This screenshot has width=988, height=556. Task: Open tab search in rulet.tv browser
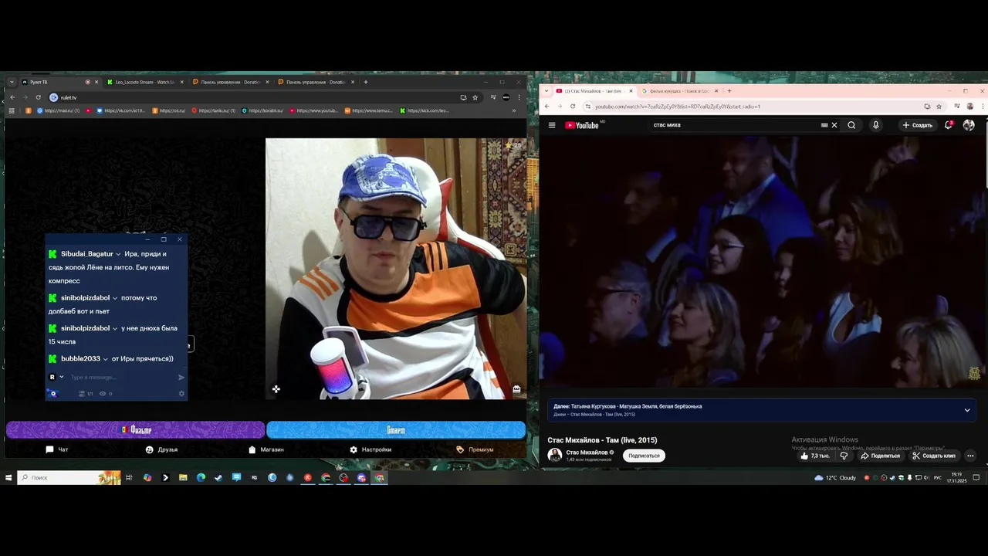pos(12,82)
